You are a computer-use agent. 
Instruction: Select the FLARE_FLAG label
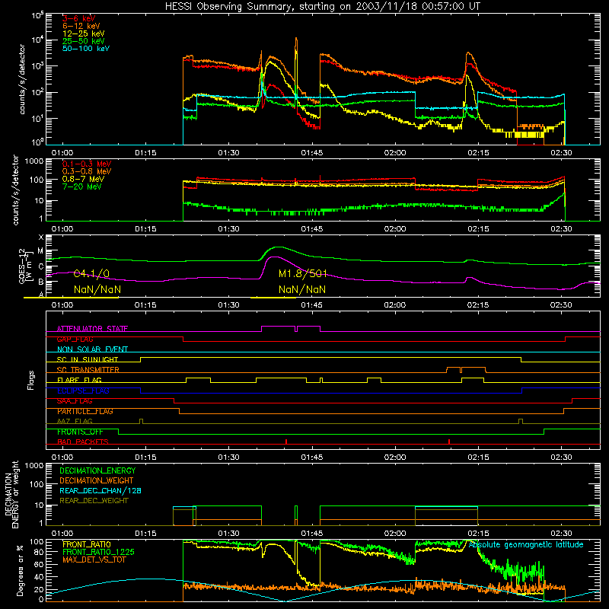coord(79,380)
